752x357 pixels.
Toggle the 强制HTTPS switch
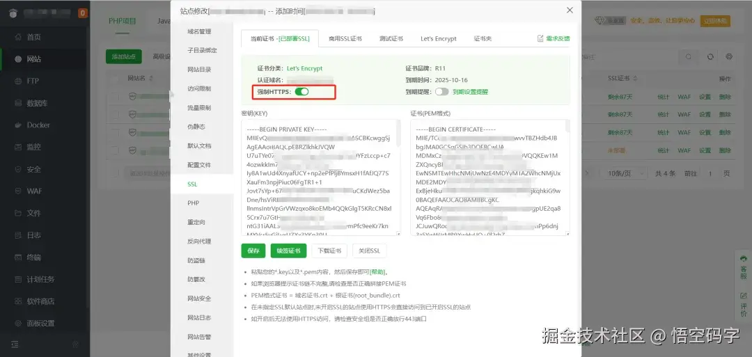coord(301,92)
